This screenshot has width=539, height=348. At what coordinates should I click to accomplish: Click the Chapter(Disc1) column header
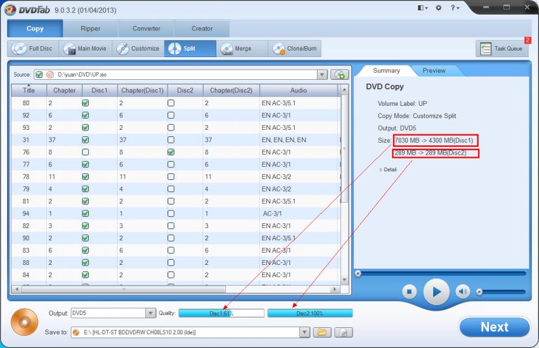pyautogui.click(x=142, y=90)
